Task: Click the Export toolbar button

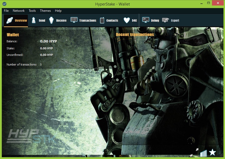Action: coord(171,21)
